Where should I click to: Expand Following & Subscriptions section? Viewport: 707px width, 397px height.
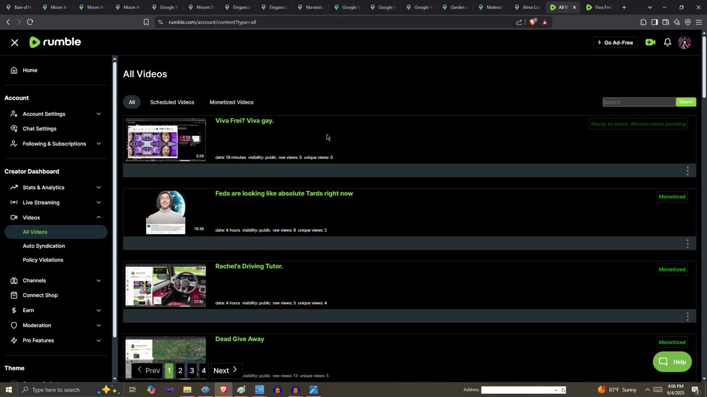(98, 143)
